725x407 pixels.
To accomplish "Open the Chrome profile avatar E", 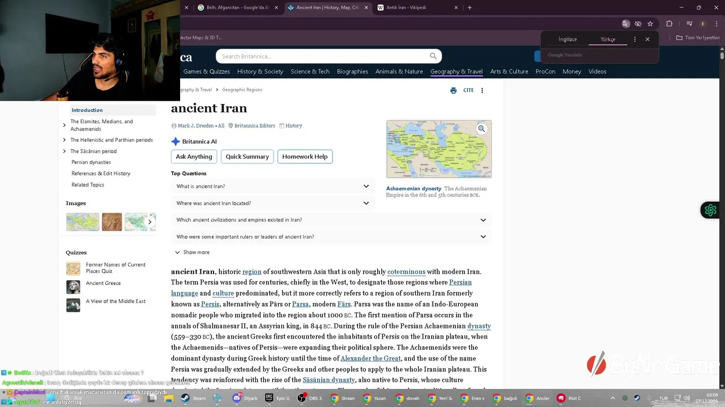I will [x=703, y=24].
